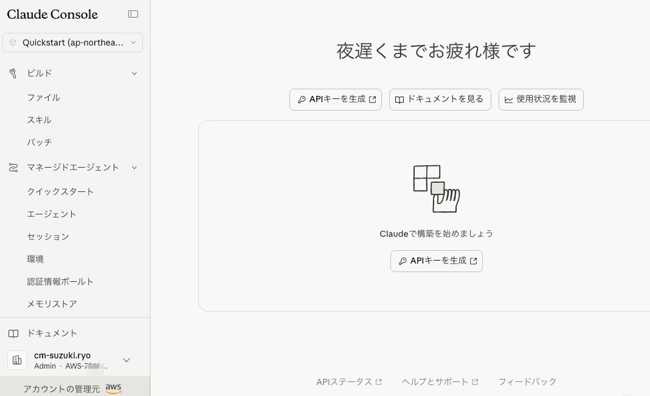Click key icon in top APIキーを生成 button
Viewport: 650px width, 396px height.
click(302, 100)
